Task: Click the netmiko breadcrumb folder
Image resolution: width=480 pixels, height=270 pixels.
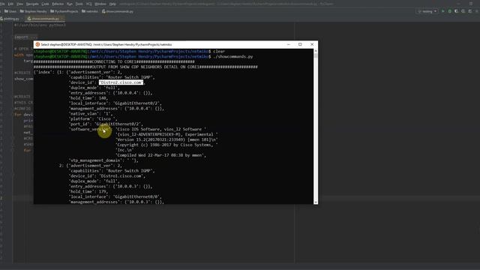Action: (90, 11)
